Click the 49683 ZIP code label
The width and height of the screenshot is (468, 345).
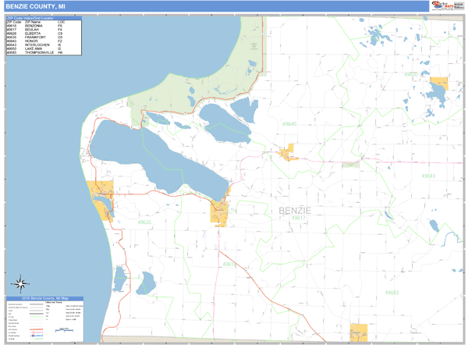pyautogui.click(x=392, y=292)
